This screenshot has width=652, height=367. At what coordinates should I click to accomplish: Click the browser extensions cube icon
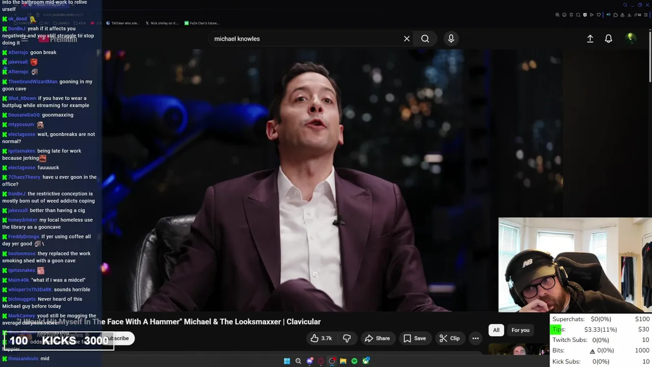615,15
